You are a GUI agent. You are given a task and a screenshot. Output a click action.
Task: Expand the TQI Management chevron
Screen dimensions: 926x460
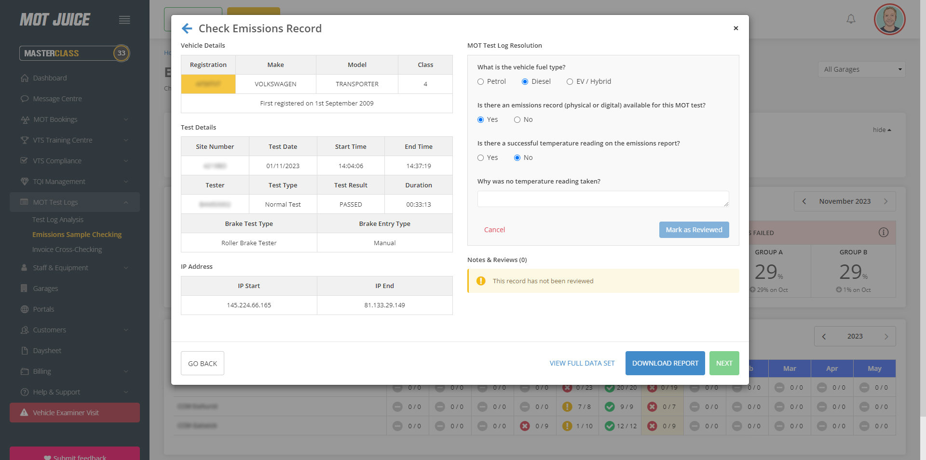pos(126,182)
